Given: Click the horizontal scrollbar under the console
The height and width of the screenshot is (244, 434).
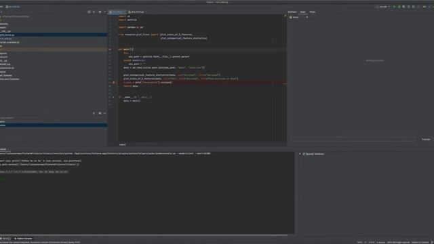Looking at the screenshot, I should coord(144,235).
